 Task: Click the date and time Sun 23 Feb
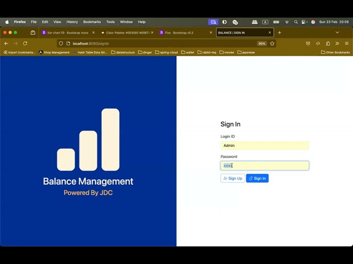pyautogui.click(x=334, y=22)
